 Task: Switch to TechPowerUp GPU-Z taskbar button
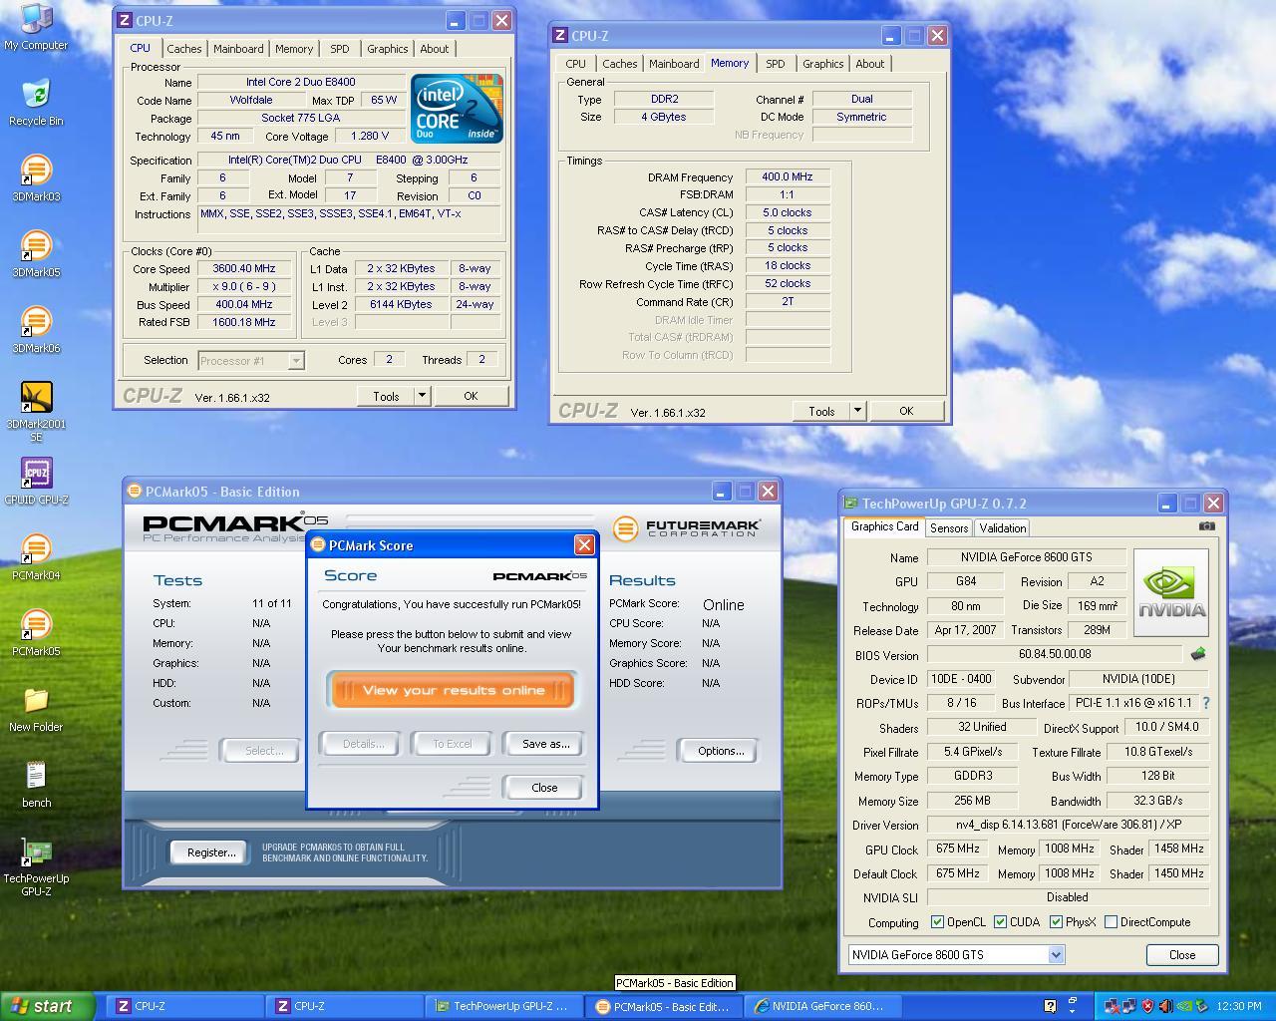504,1006
